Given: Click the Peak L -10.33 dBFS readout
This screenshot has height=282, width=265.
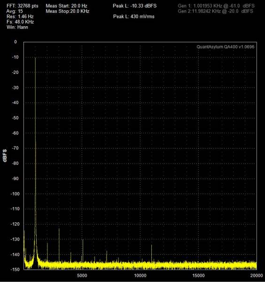Looking at the screenshot, I should click(x=135, y=6).
